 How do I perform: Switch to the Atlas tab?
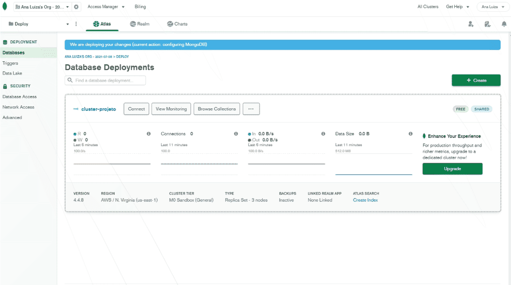tap(102, 24)
